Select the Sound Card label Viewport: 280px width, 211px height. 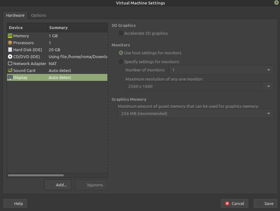[24, 70]
